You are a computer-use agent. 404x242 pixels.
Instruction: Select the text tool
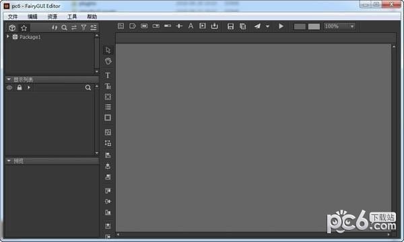(x=108, y=75)
